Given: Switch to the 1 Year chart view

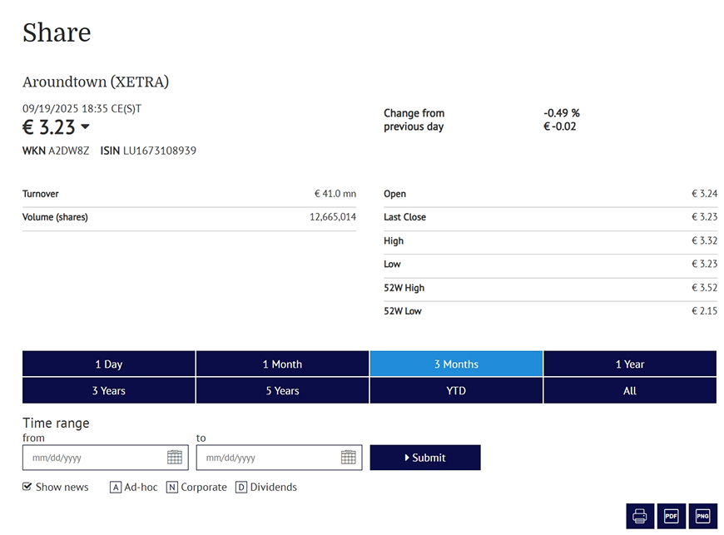Looking at the screenshot, I should [629, 364].
